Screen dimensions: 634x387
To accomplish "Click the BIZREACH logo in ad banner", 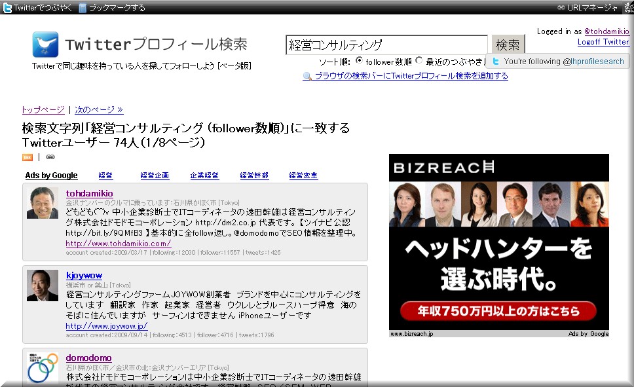I will (x=443, y=168).
